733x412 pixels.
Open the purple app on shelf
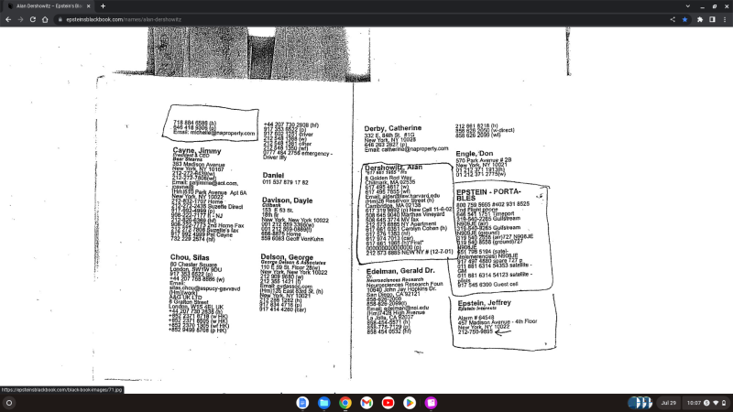coord(431,403)
